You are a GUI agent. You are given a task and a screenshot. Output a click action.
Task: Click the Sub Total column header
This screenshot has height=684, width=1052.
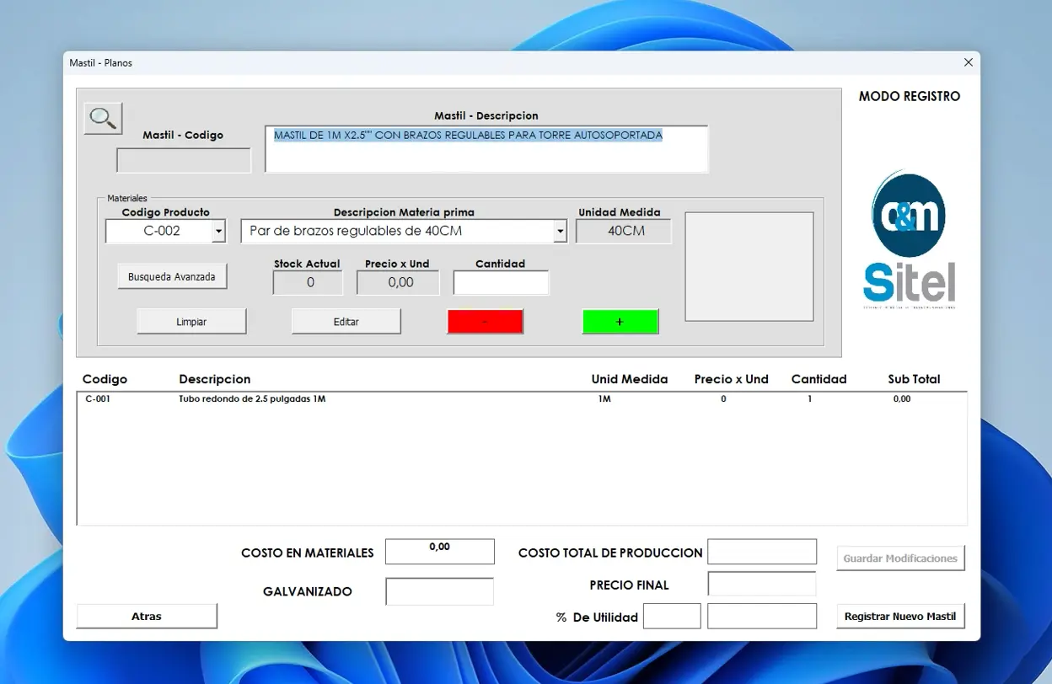click(914, 379)
